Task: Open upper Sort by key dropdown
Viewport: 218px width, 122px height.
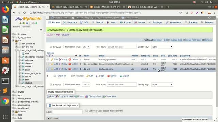Action: tap(162, 47)
